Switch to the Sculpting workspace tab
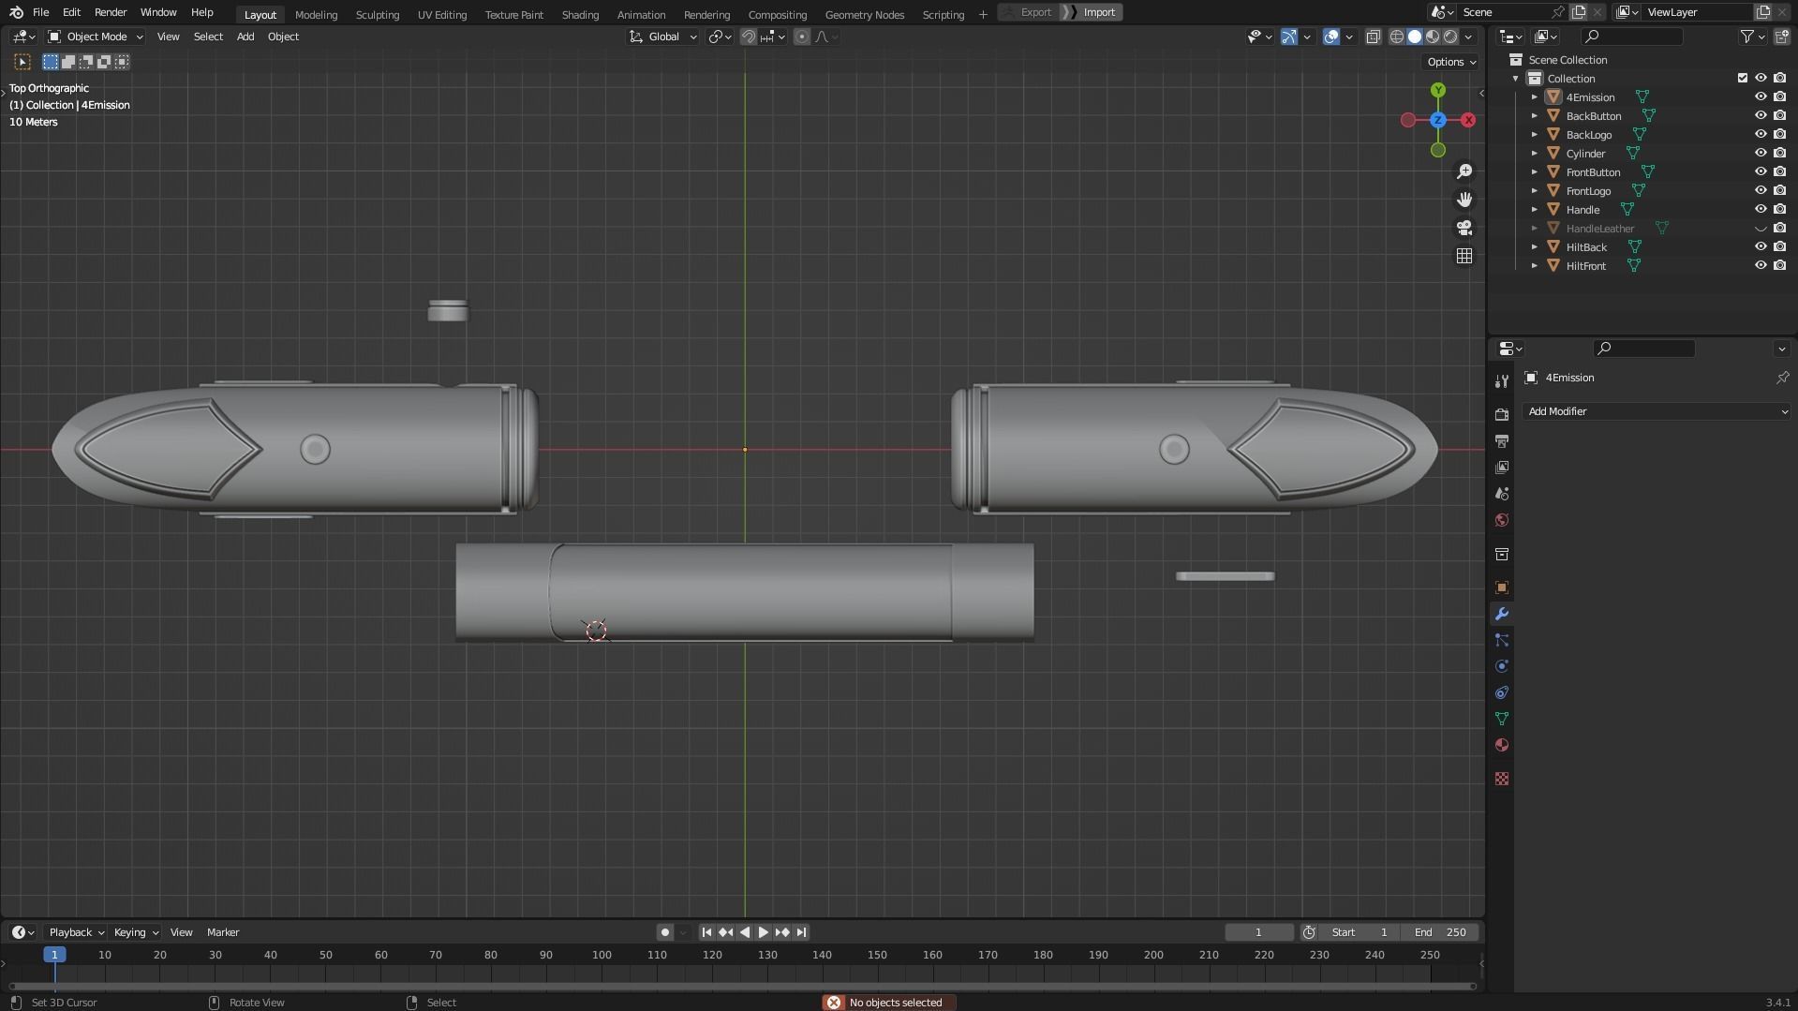1798x1011 pixels. click(377, 15)
